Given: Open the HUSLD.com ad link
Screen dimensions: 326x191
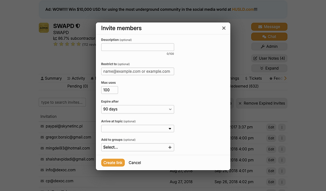Looking at the screenshot, I should [x=243, y=9].
